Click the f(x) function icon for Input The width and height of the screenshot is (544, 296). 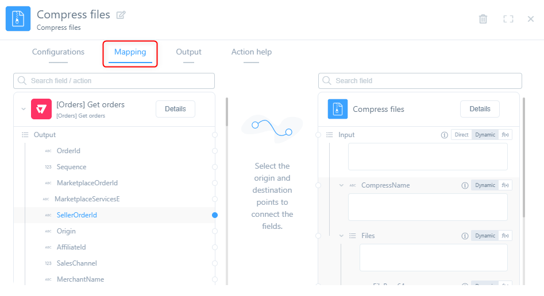[506, 135]
